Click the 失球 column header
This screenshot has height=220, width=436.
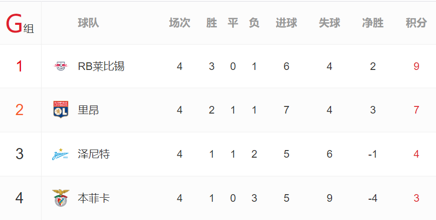pos(330,23)
